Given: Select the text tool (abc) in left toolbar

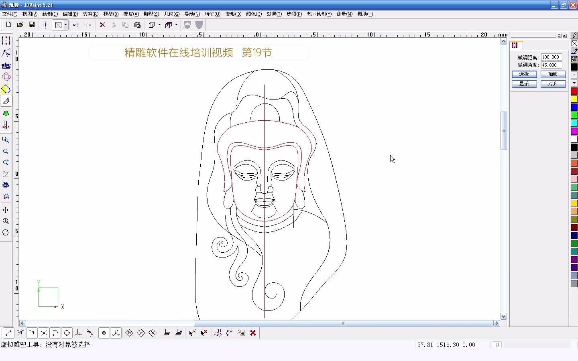Looking at the screenshot, I should 6,65.
